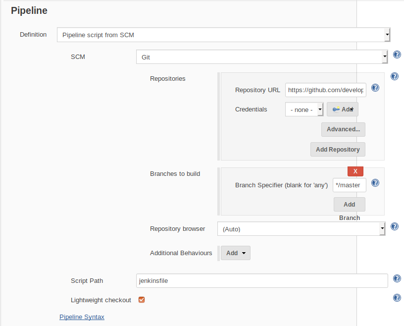Open help for Repository URL

(x=375, y=87)
